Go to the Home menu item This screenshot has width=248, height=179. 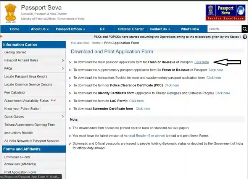[14, 29]
